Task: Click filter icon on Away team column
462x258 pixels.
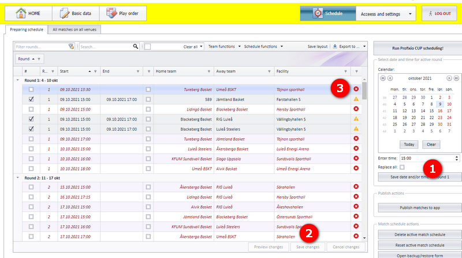Action: point(269,71)
